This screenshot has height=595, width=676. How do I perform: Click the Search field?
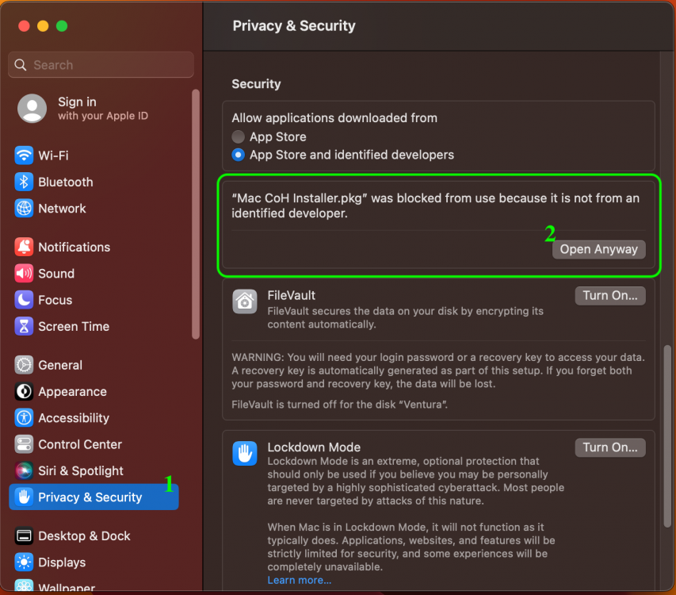tap(101, 65)
